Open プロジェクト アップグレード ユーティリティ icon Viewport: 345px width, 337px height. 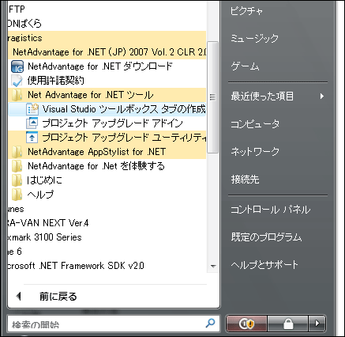pos(32,138)
